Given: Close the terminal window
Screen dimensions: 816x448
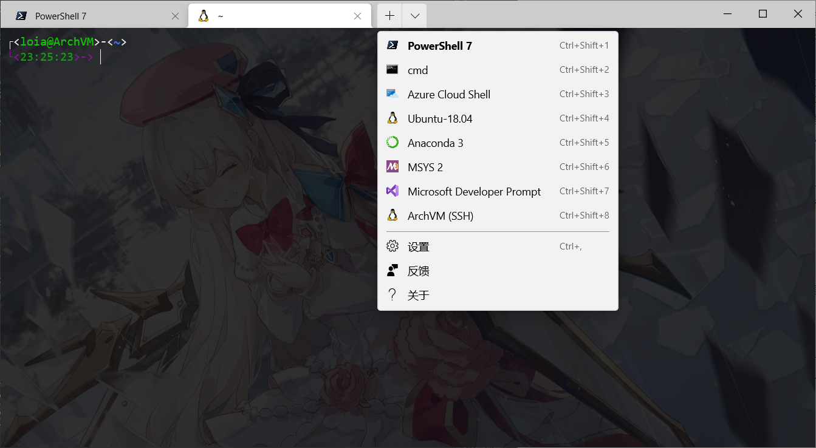Looking at the screenshot, I should 798,14.
